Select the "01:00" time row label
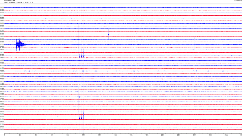Screen dimensions: 242x136 pyautogui.click(x=2, y=13)
